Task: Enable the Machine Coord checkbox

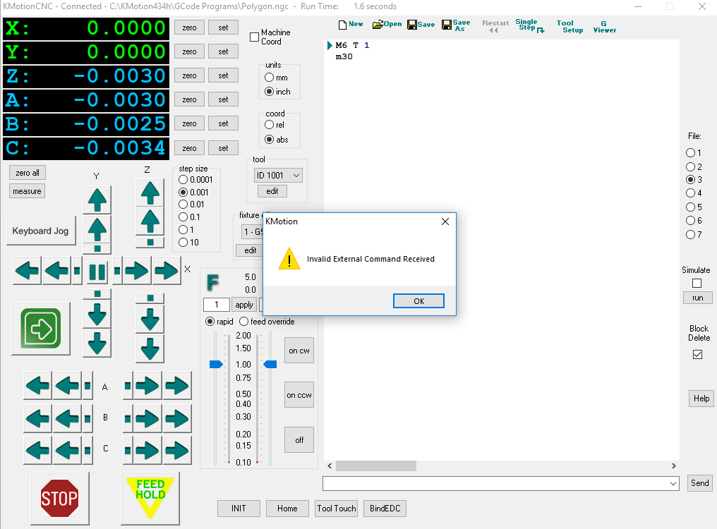Action: [x=255, y=37]
